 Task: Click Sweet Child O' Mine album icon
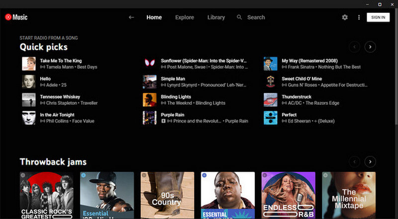click(270, 81)
